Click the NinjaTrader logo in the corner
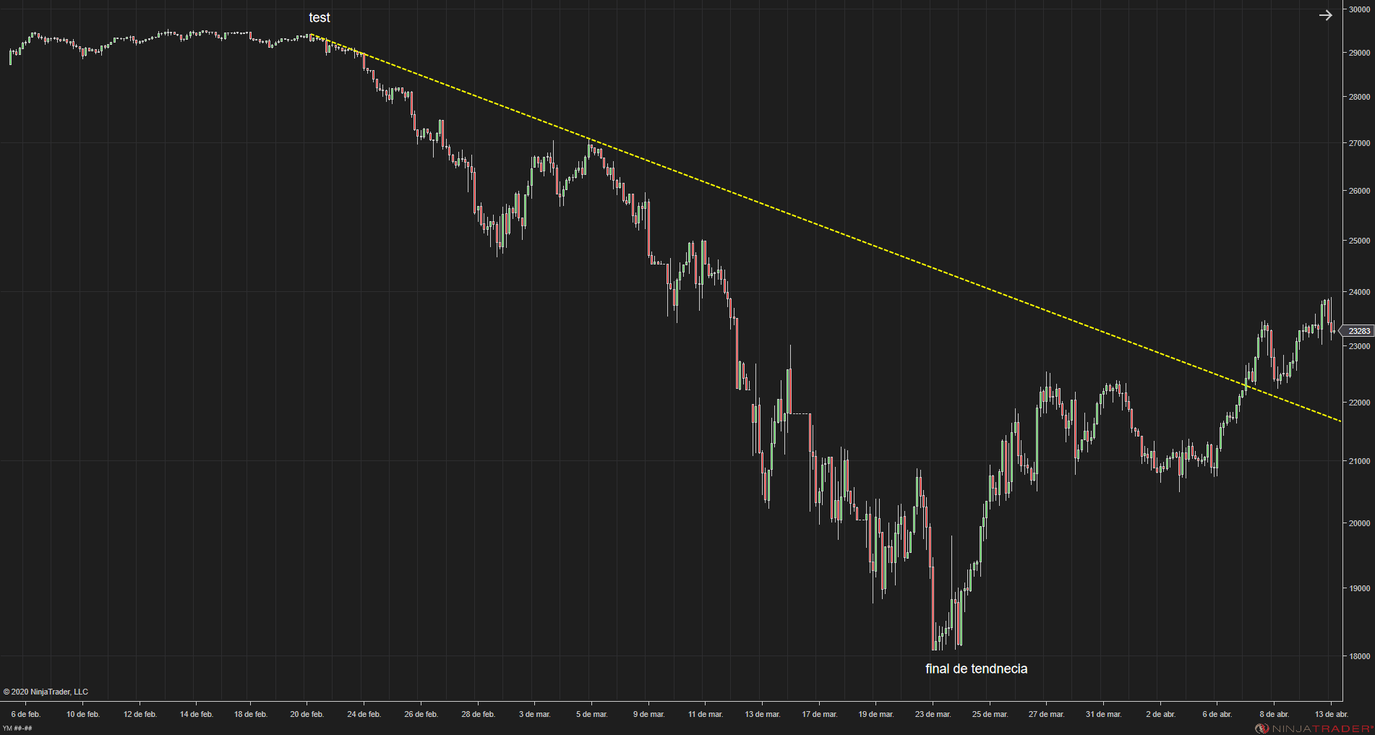 point(1314,728)
